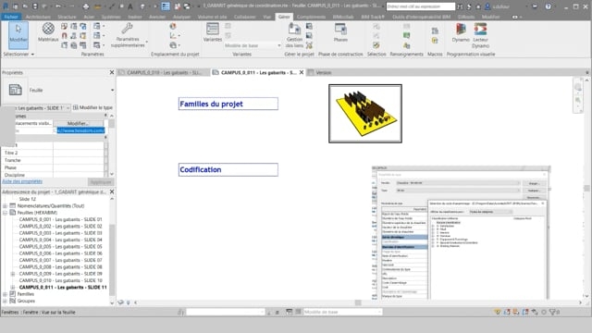Open Paramètres supplémentaires wrench tool

tap(128, 35)
